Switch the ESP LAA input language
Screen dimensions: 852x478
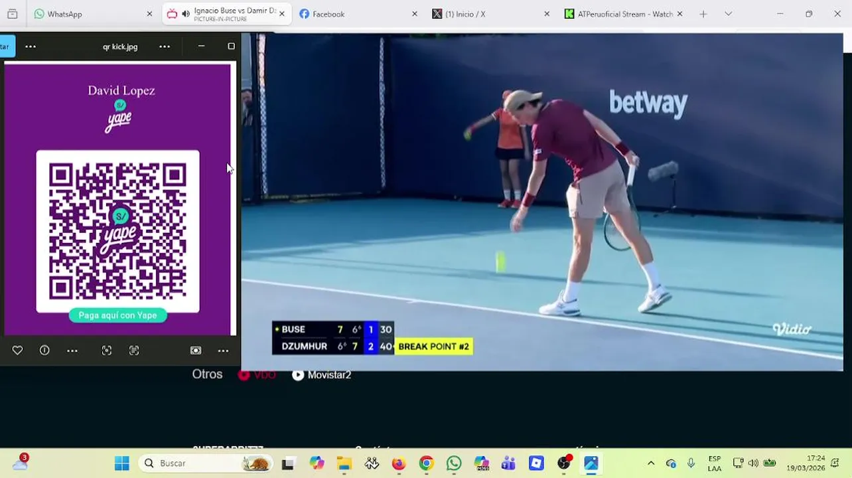click(x=715, y=463)
